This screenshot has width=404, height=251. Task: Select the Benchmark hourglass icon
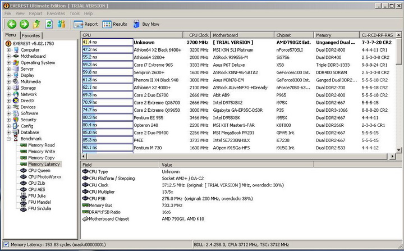[16, 139]
